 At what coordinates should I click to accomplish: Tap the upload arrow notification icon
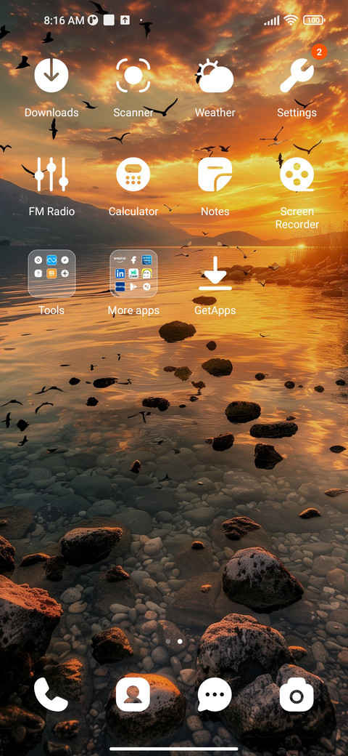[125, 20]
